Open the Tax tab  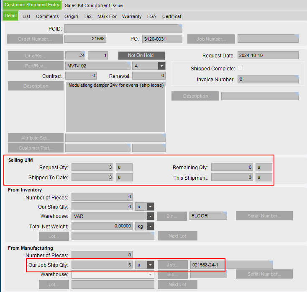[87, 16]
